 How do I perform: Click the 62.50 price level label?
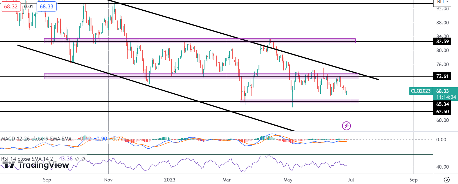pos(443,112)
